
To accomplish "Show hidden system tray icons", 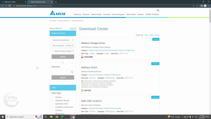I will pos(182,117).
